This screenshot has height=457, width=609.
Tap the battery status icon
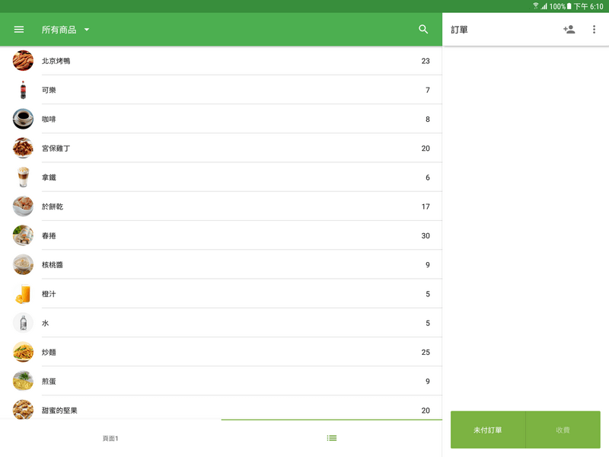(x=569, y=6)
